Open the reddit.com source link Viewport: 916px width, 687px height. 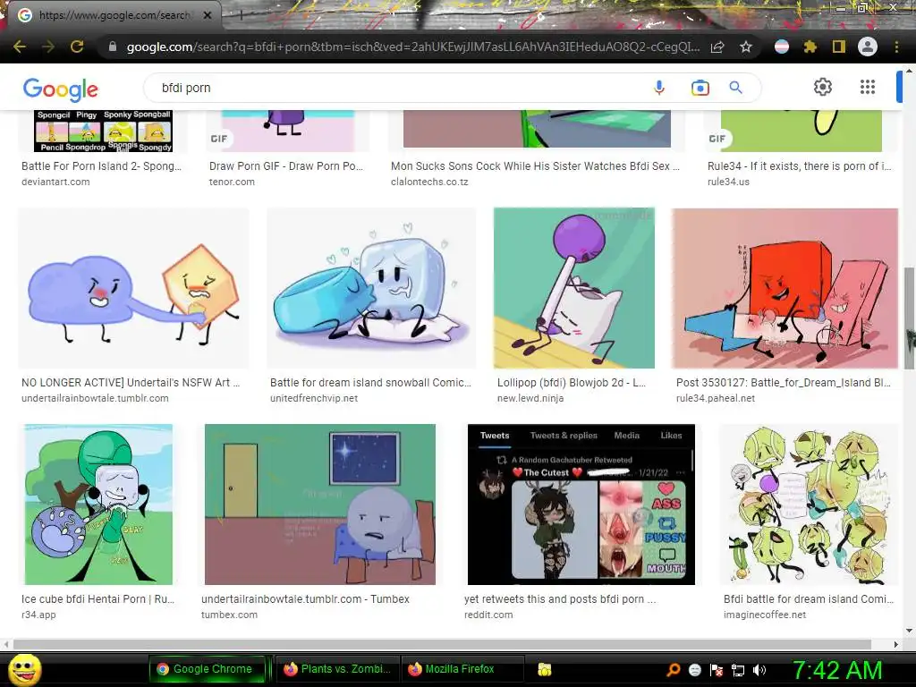click(x=488, y=615)
